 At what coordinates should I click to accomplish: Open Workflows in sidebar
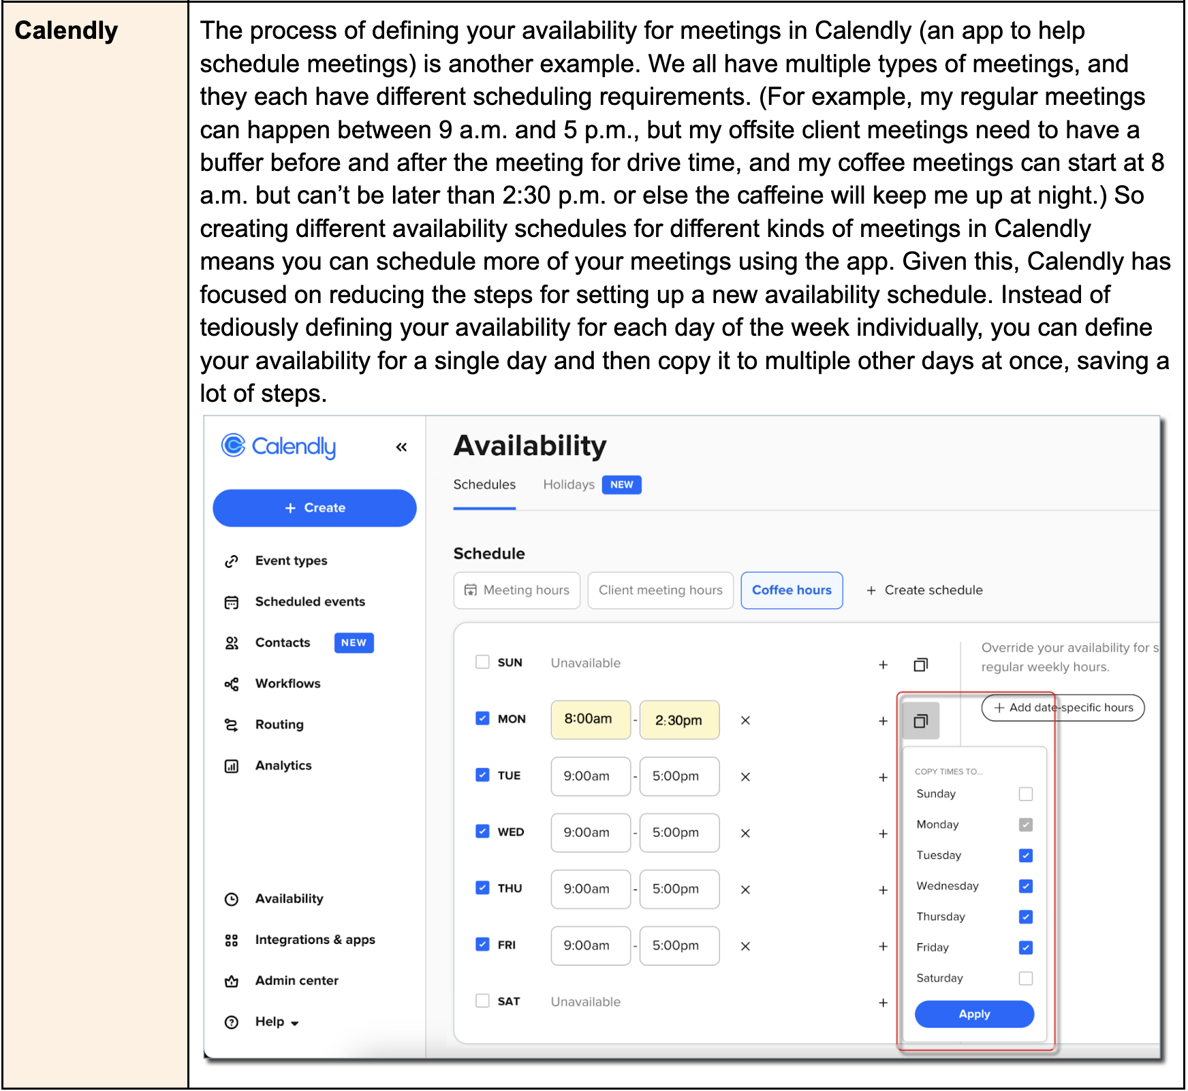(x=287, y=683)
